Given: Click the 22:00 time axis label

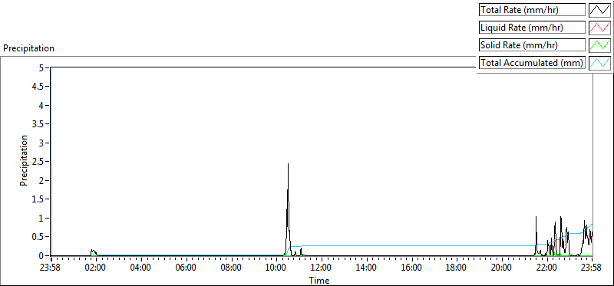Looking at the screenshot, I should [x=546, y=268].
